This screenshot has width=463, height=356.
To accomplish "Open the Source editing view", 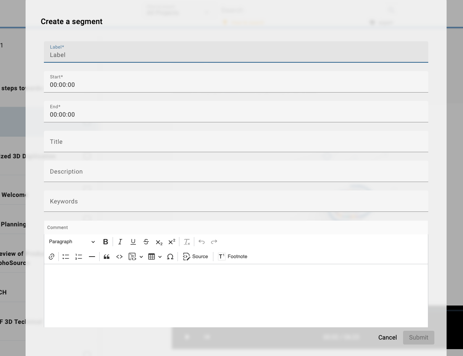I will [195, 257].
